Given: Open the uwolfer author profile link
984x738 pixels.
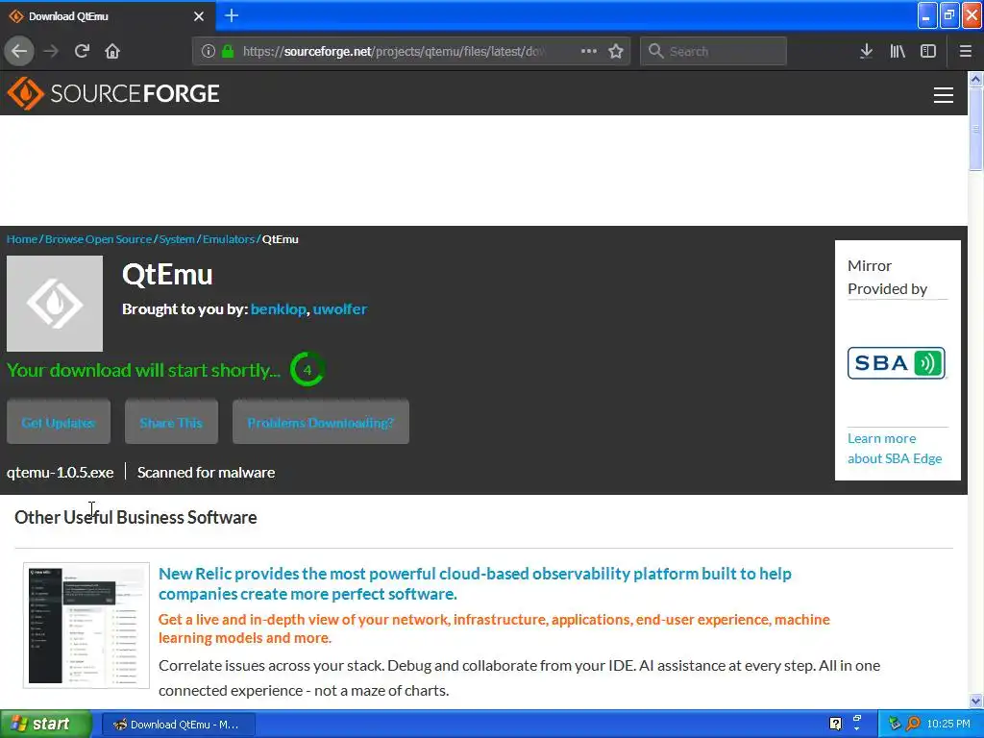Looking at the screenshot, I should tap(340, 308).
